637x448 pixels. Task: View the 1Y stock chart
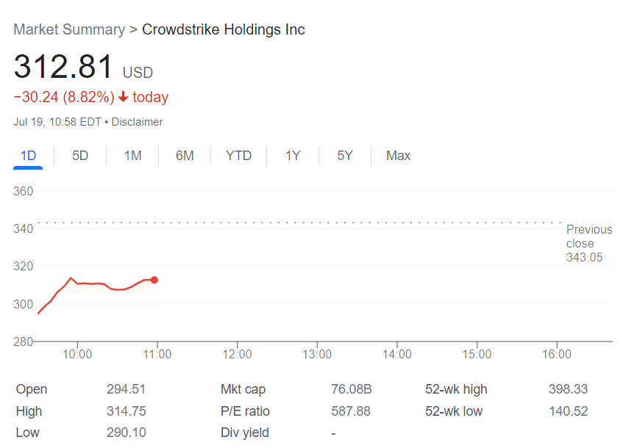click(x=292, y=156)
